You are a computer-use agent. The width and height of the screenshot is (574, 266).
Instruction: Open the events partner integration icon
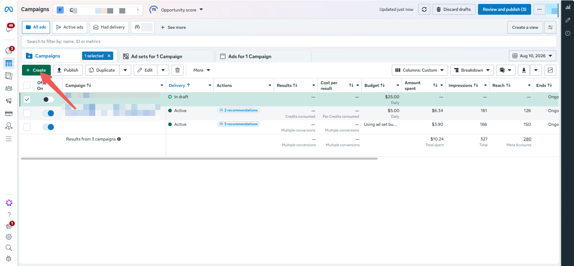(x=9, y=126)
